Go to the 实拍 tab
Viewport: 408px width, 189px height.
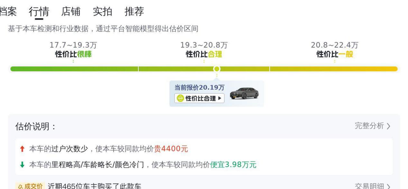pyautogui.click(x=102, y=12)
